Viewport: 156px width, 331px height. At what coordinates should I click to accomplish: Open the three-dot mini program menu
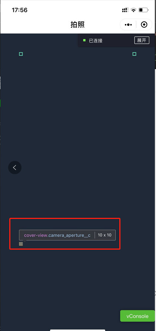point(128,25)
